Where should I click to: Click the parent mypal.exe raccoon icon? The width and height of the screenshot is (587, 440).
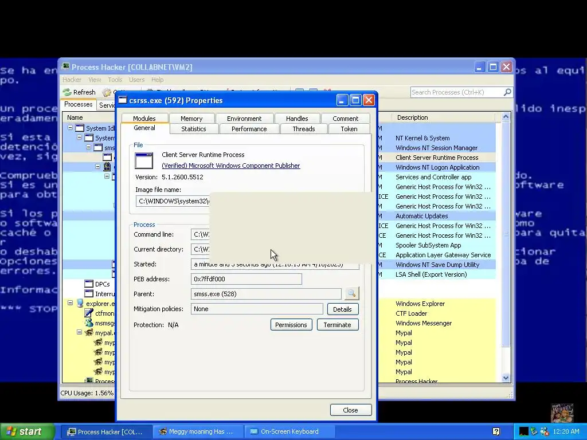(89, 333)
